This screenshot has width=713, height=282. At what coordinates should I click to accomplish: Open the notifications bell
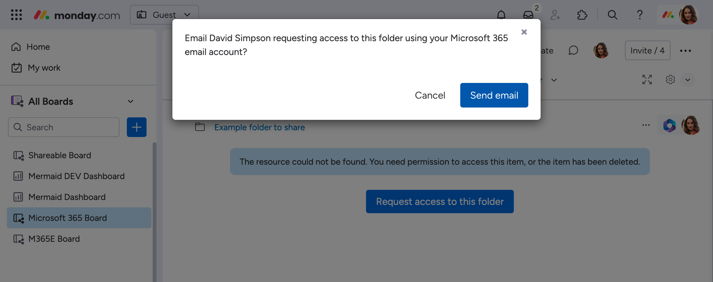[x=501, y=14]
